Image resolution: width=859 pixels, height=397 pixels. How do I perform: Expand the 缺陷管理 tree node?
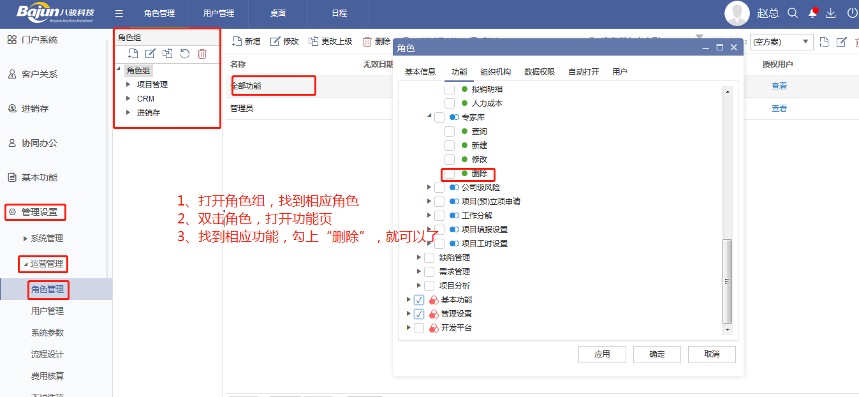[419, 258]
